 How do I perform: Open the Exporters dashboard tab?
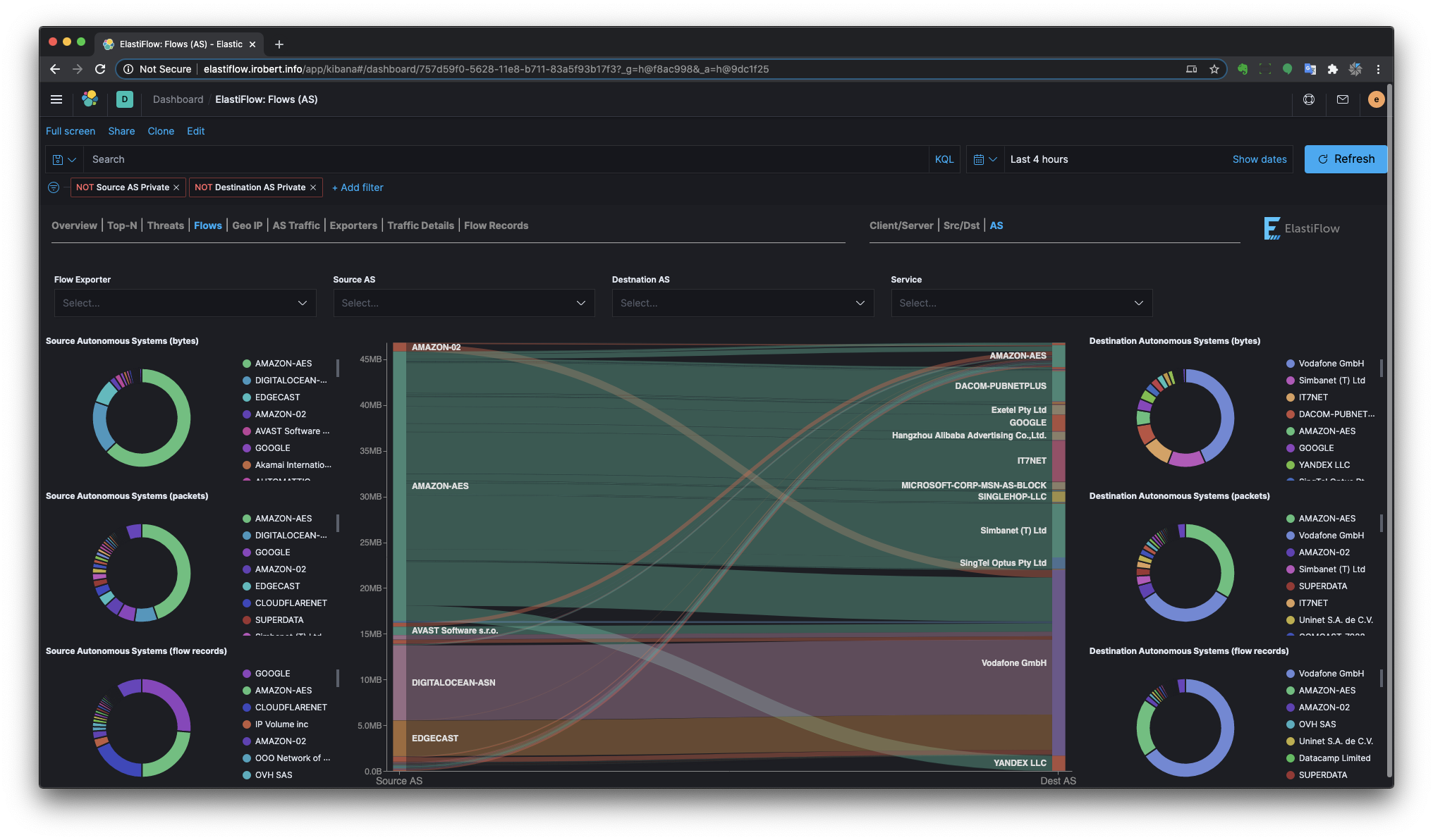point(353,226)
